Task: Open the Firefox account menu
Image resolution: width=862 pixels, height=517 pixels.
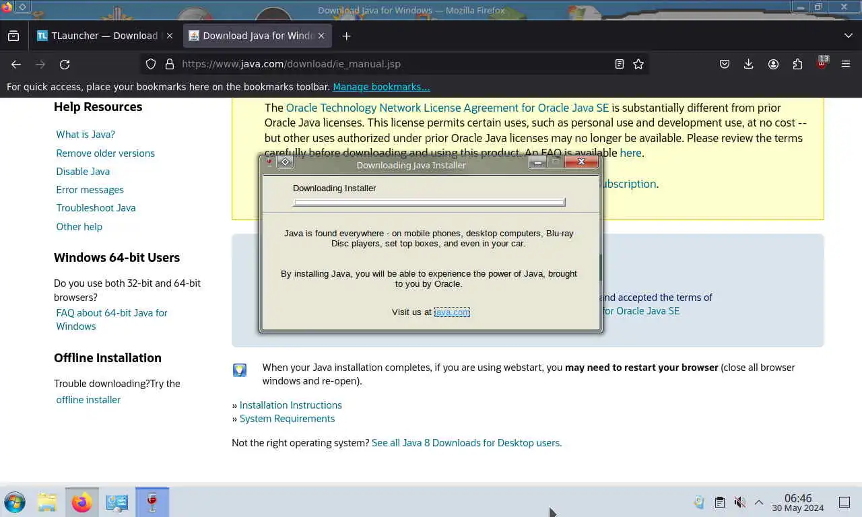Action: coord(773,64)
